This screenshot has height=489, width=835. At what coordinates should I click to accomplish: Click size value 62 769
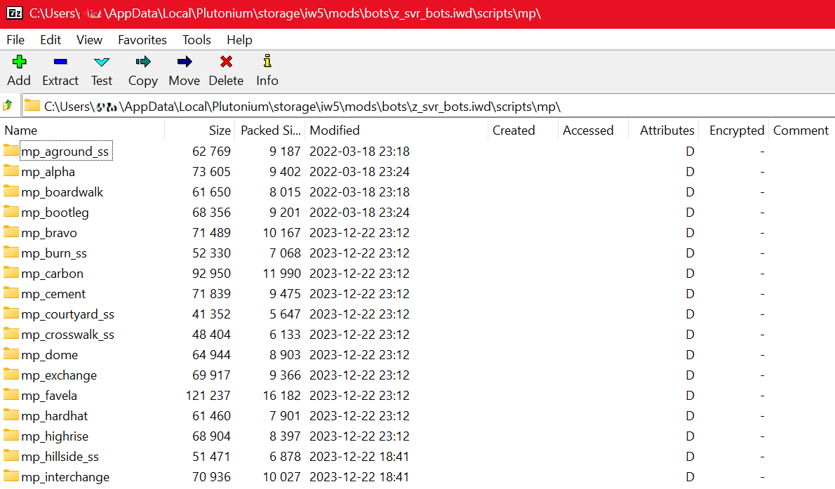click(211, 152)
